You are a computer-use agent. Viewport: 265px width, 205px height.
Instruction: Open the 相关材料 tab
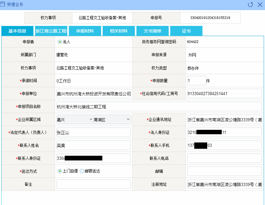tap(119, 31)
